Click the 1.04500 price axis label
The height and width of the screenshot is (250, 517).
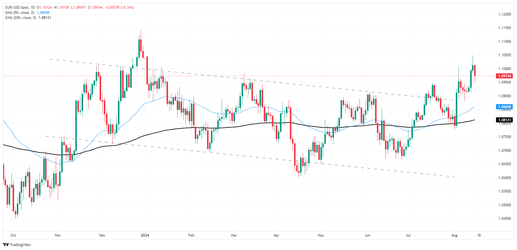point(504,219)
